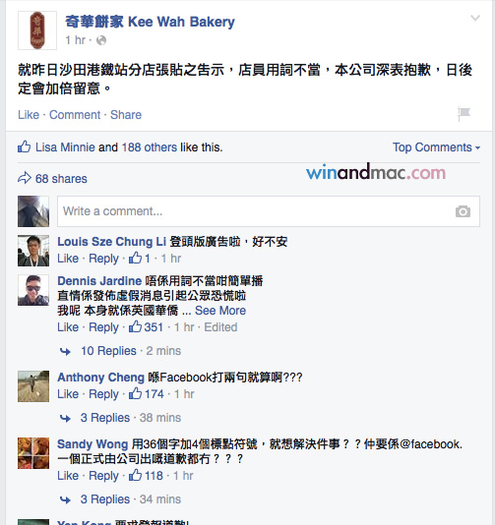
Task: Click thumbs-up count 174 on Anthony Cheng's comment
Action: tap(147, 393)
